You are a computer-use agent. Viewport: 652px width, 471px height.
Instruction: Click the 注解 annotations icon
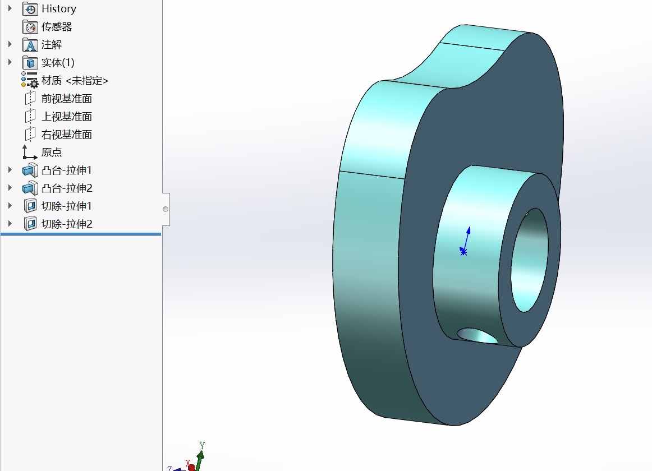tap(30, 44)
